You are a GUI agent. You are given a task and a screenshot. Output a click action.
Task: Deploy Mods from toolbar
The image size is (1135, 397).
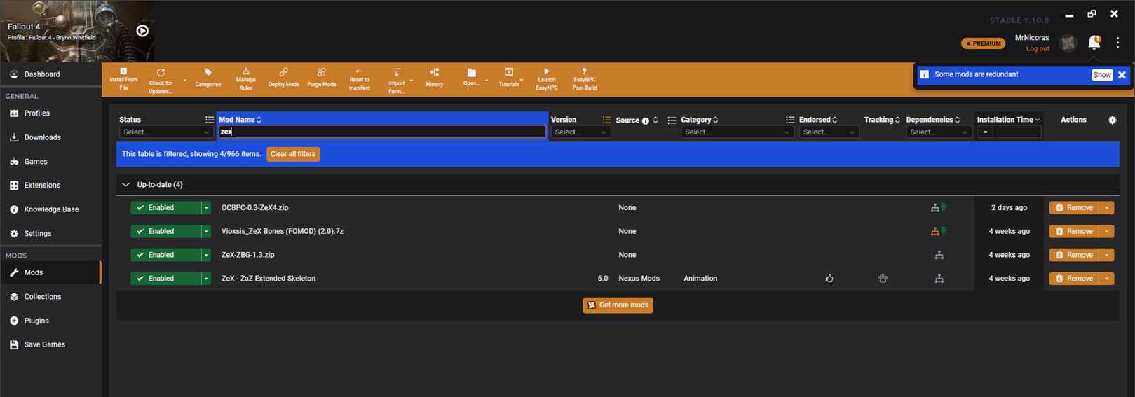pos(283,78)
